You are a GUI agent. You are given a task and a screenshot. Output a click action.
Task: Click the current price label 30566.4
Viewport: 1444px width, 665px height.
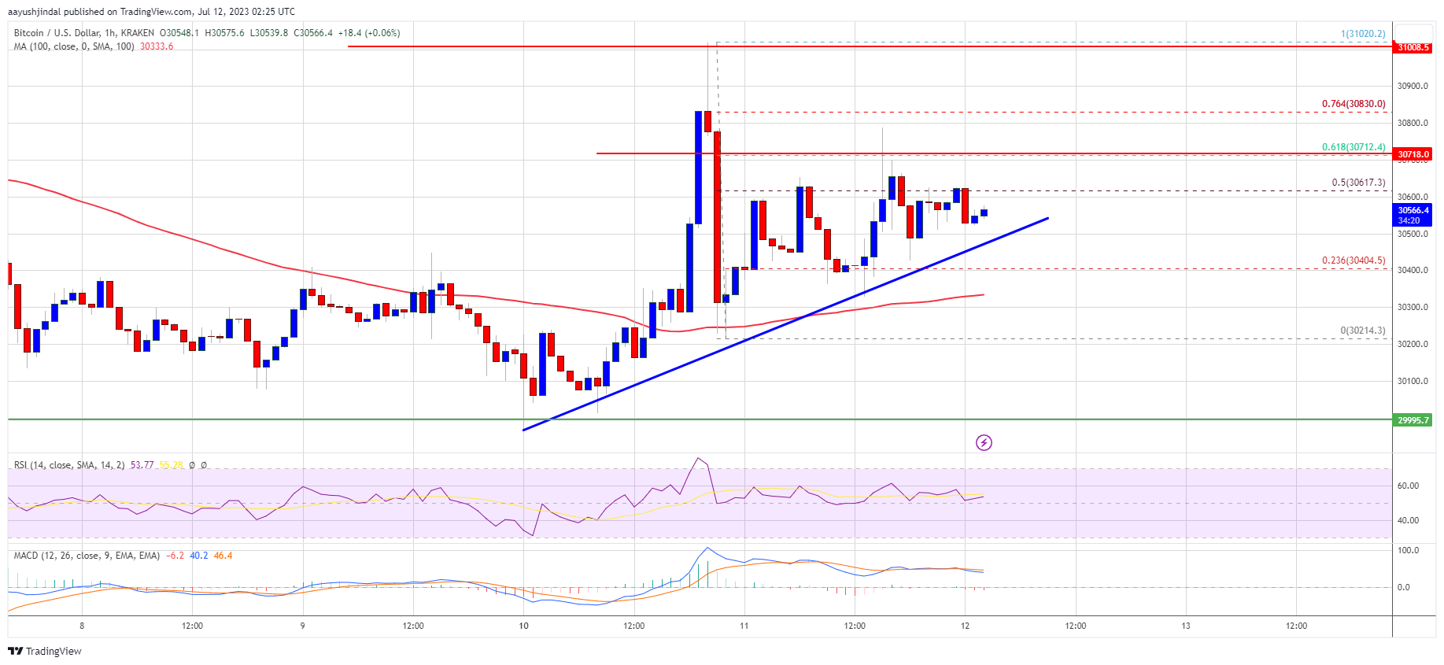[1413, 210]
